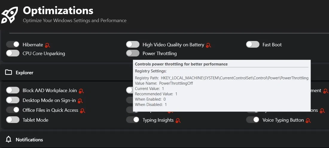Expand the Notifications section
The width and height of the screenshot is (329, 148).
29,140
